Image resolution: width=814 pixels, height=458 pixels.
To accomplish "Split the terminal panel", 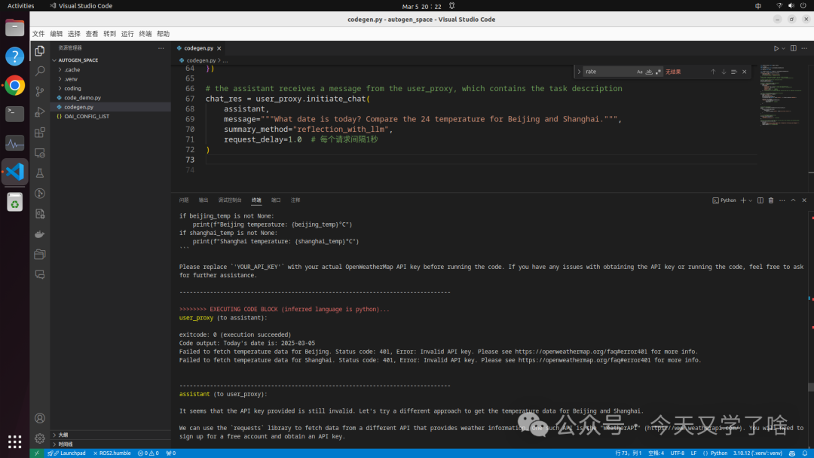I will click(760, 200).
